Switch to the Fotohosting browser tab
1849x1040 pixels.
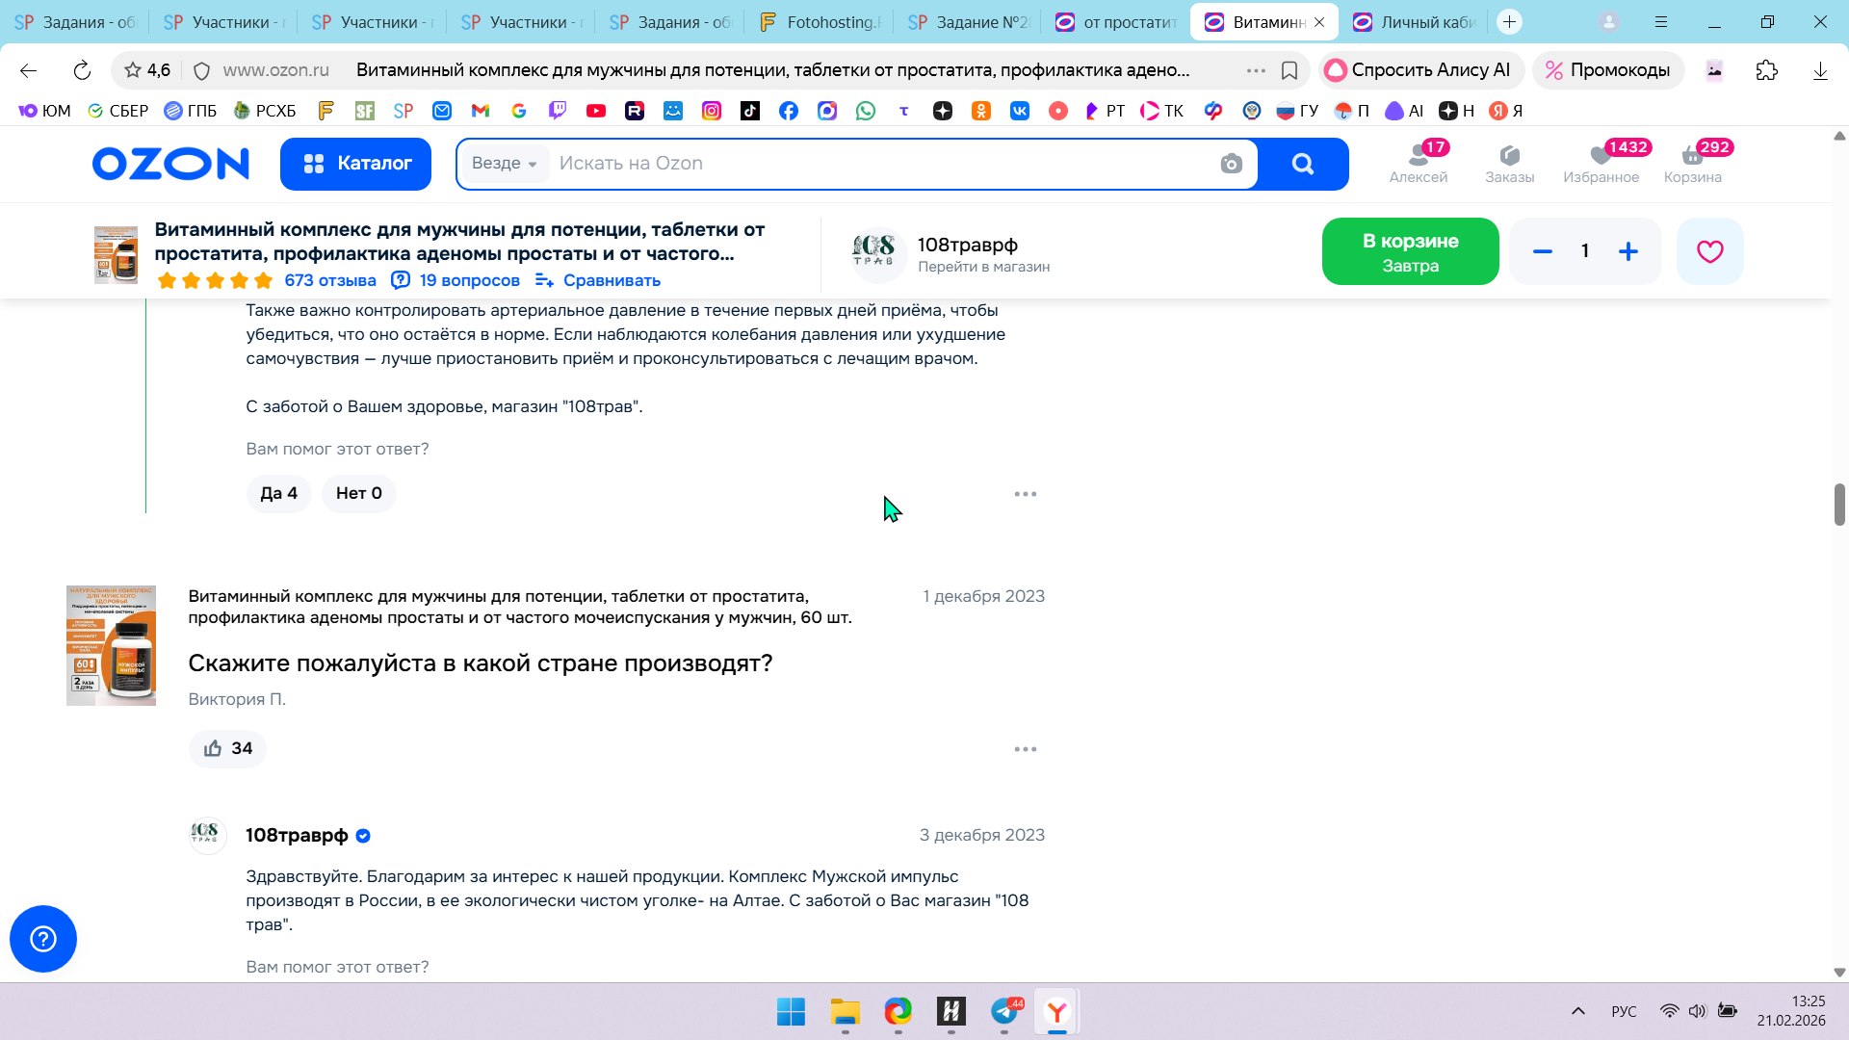(x=820, y=22)
